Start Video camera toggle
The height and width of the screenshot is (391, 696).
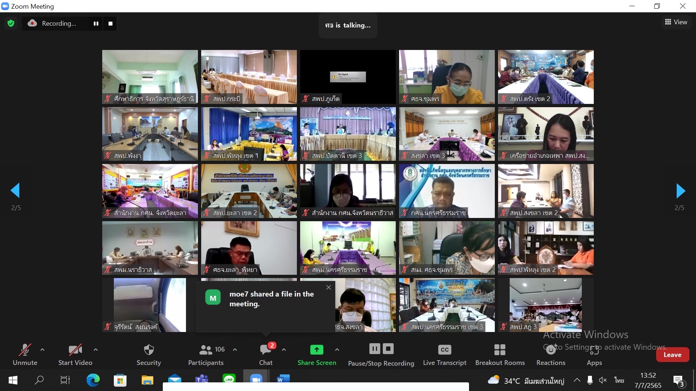coord(75,354)
